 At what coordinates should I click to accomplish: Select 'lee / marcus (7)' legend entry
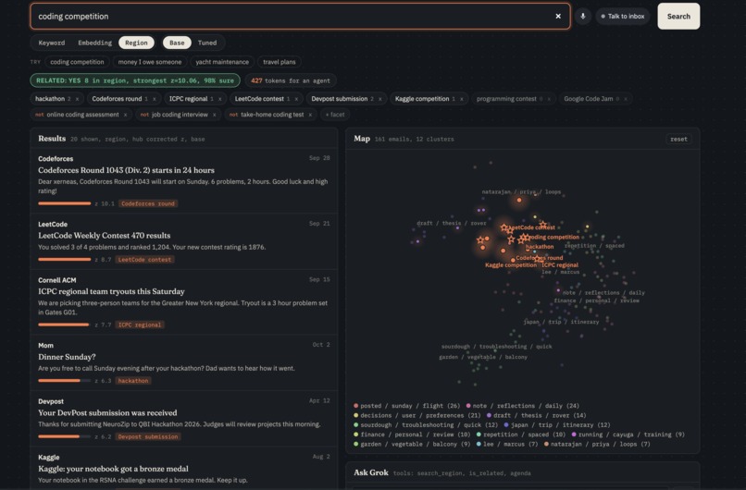507,444
